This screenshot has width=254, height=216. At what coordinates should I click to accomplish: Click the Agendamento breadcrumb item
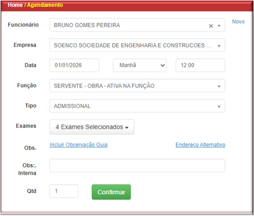45,5
